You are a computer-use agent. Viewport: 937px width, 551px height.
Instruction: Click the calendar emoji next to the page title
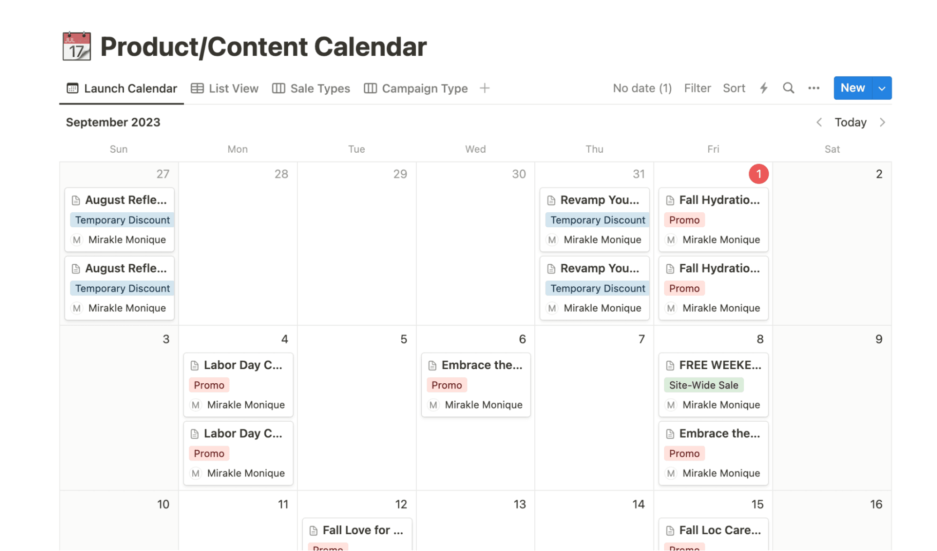click(75, 46)
